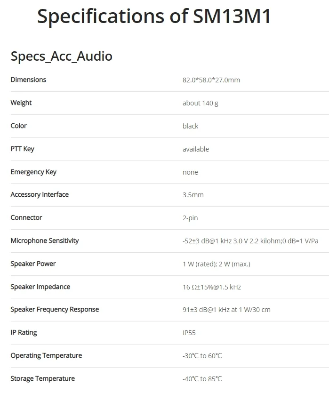Click the Weight specification label
The width and height of the screenshot is (329, 393).
(x=21, y=103)
